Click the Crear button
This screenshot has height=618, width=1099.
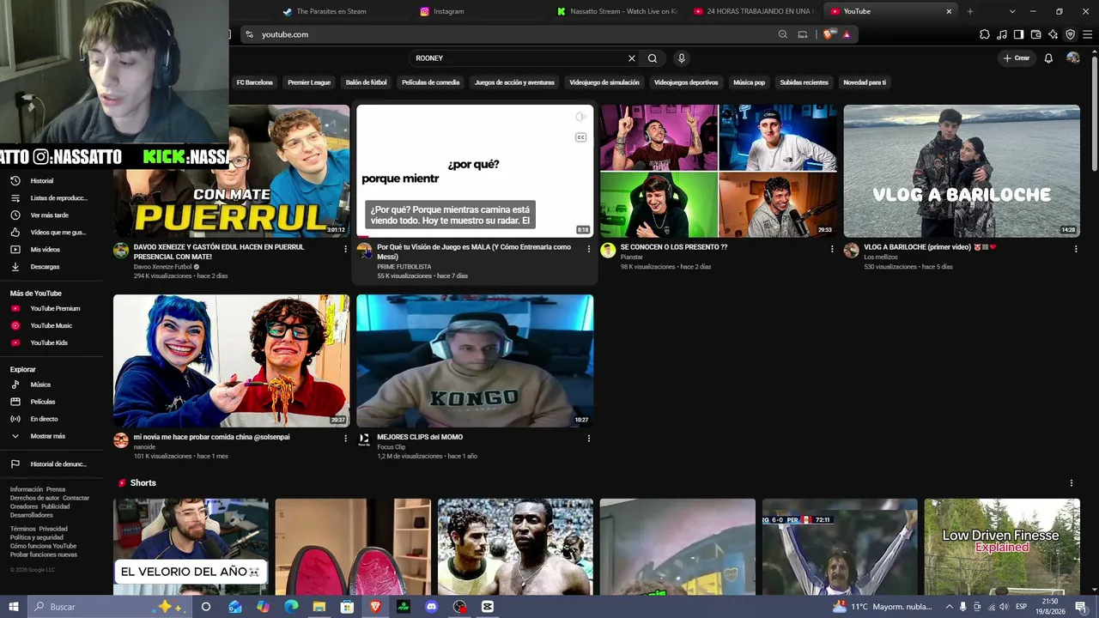click(x=1016, y=58)
